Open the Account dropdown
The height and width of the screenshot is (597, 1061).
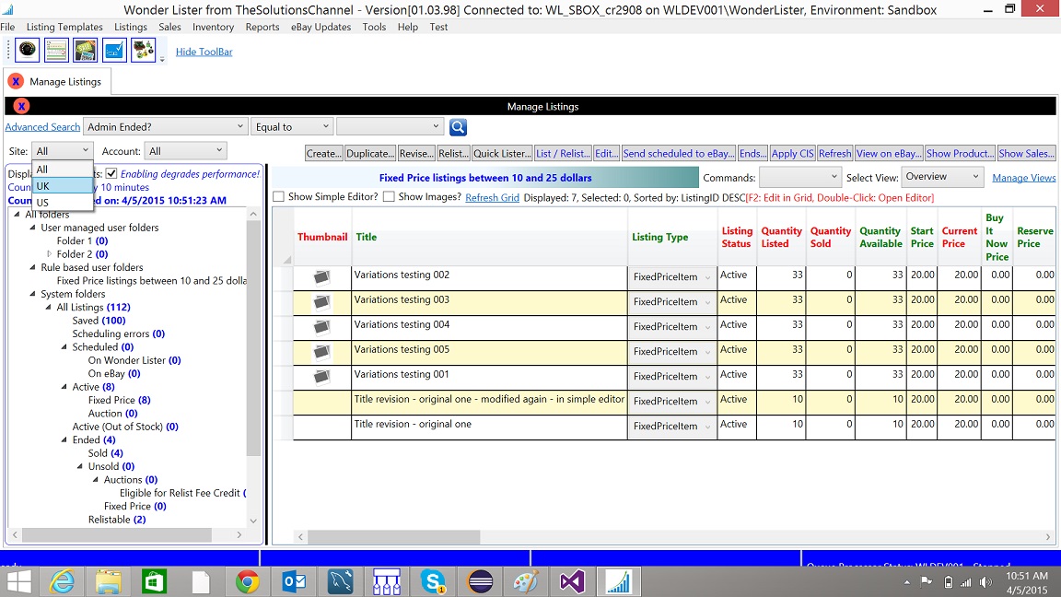[x=185, y=150]
